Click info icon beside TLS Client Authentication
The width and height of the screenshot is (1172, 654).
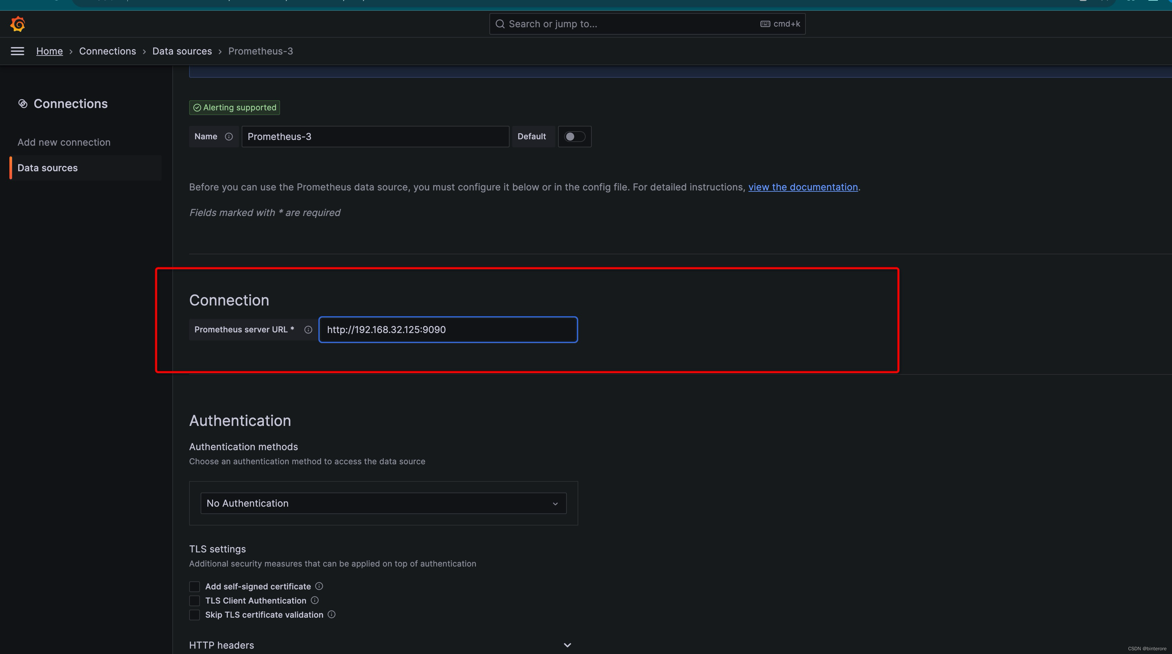(314, 600)
